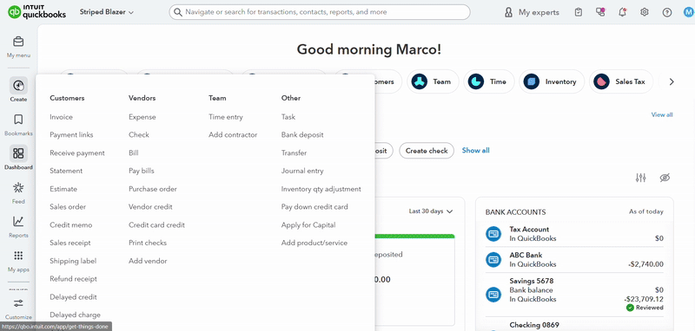Screen dimensions: 695x331
Task: Select Transfer under Other
Action: [294, 153]
